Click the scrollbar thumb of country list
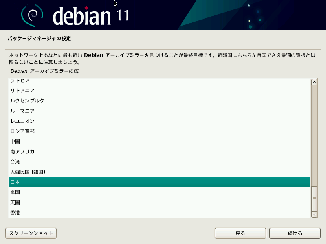The height and width of the screenshot is (244, 326). tap(314, 198)
